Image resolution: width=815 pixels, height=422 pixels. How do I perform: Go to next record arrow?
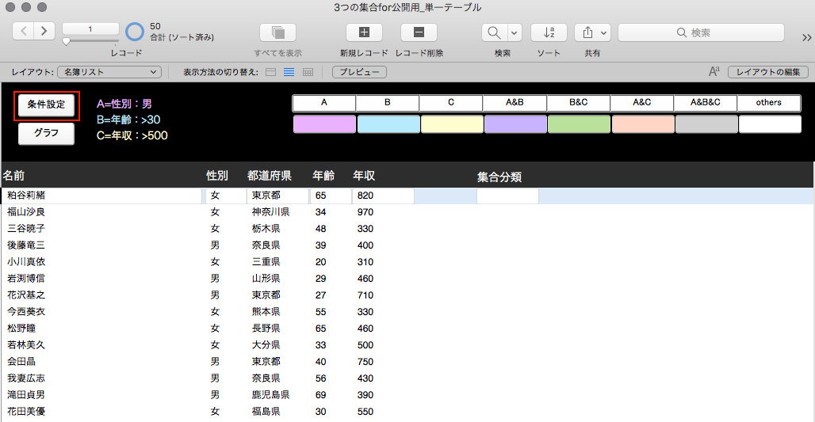[44, 31]
